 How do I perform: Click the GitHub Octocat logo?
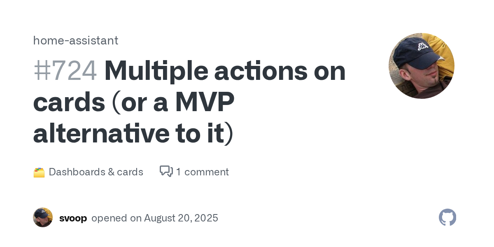click(447, 217)
